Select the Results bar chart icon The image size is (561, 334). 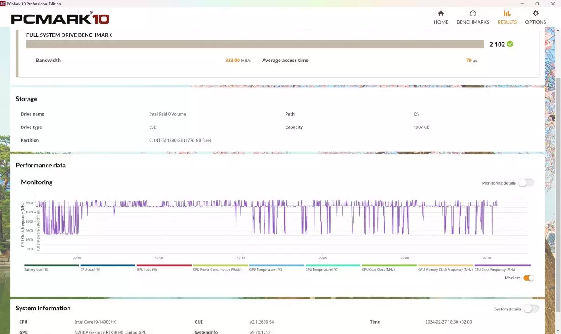tap(507, 14)
